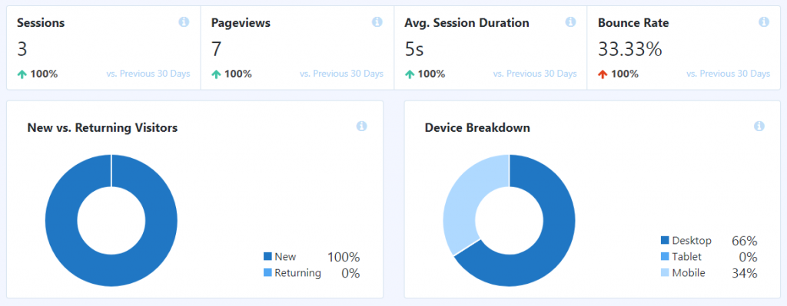
Task: Click info icon for New vs. Returning Visitors
Action: [361, 127]
